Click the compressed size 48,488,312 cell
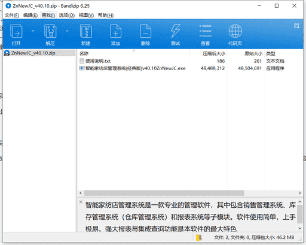The height and width of the screenshot is (245, 306). [x=213, y=68]
